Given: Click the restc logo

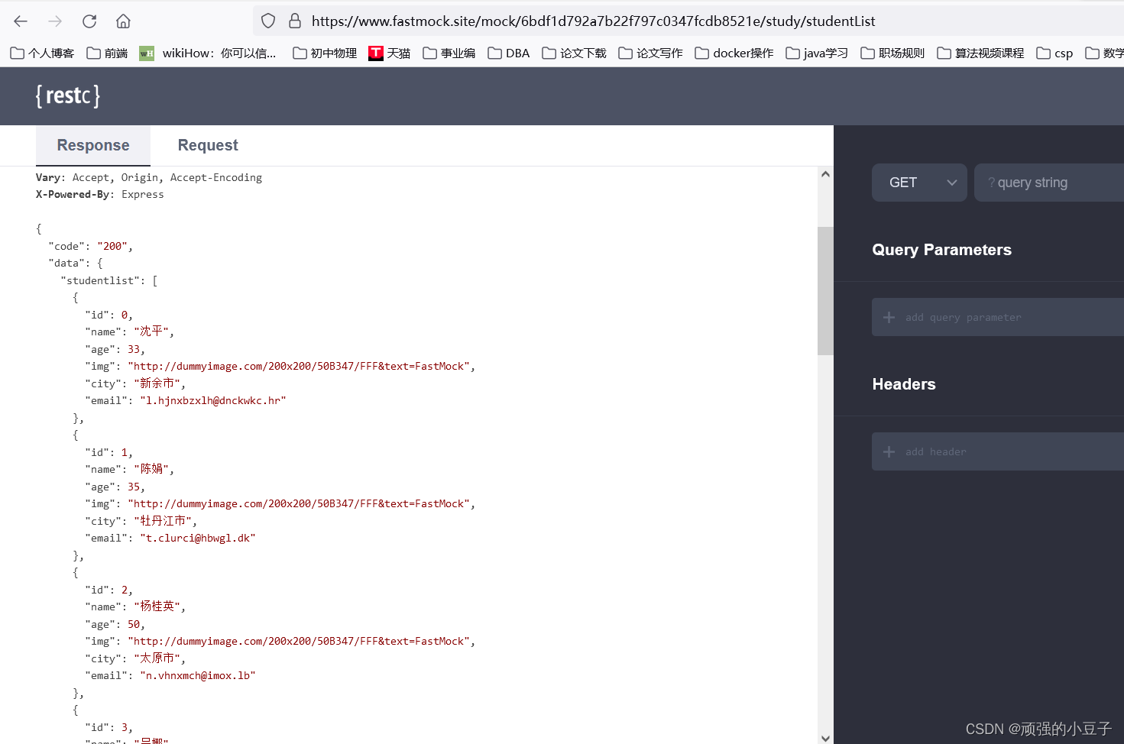Looking at the screenshot, I should coord(67,95).
